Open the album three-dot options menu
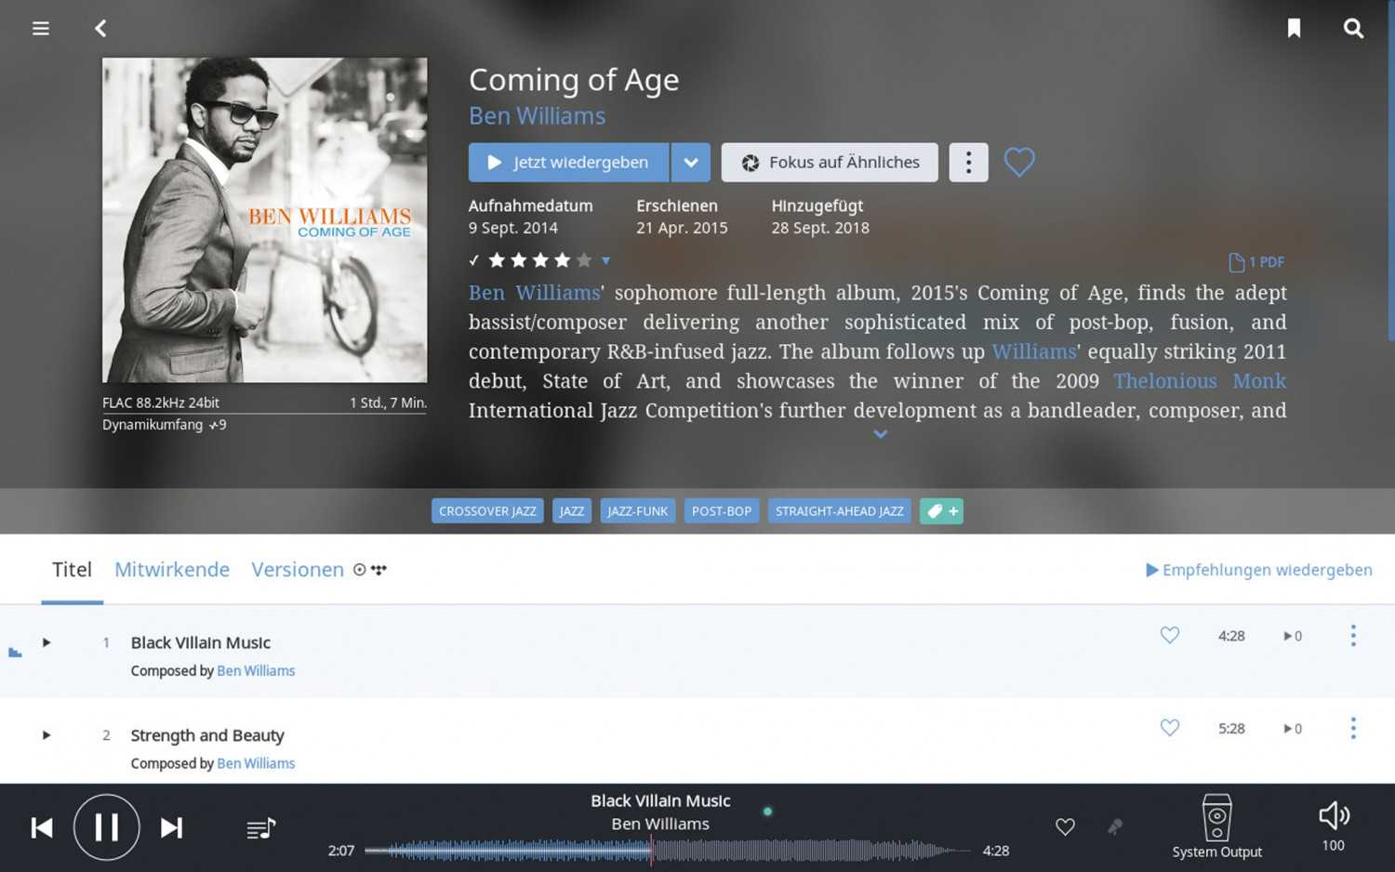The height and width of the screenshot is (872, 1395). (x=968, y=163)
